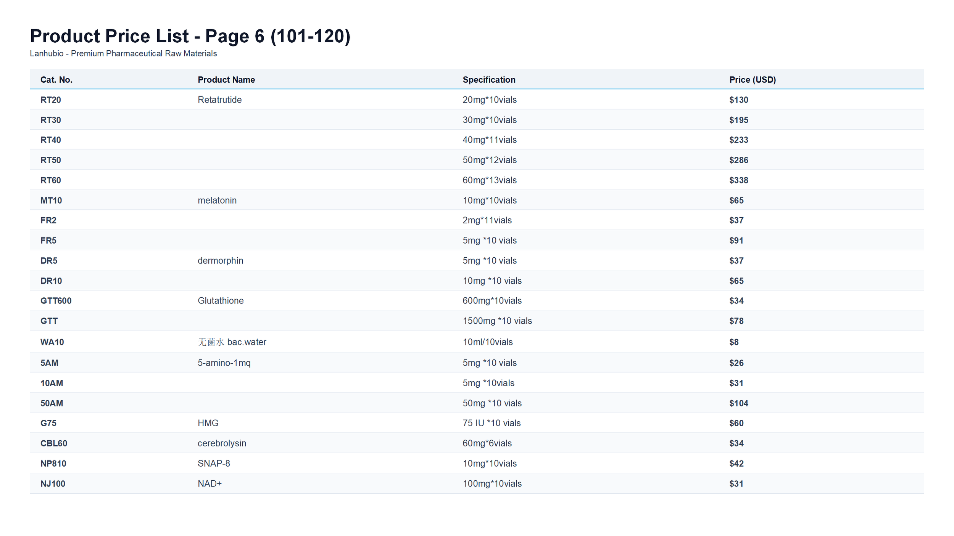Image resolution: width=954 pixels, height=536 pixels.
Task: Click the MT10 catalog number
Action: click(51, 201)
